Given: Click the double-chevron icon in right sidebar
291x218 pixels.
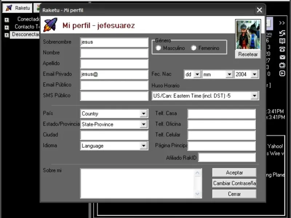Looking at the screenshot, I should 282,23.
